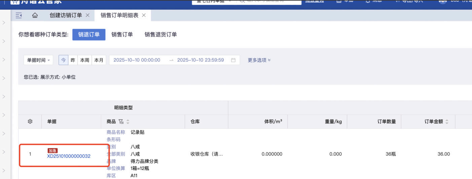The width and height of the screenshot is (472, 179).
Task: Choose the 销售退货订单 order type
Action: tap(161, 35)
